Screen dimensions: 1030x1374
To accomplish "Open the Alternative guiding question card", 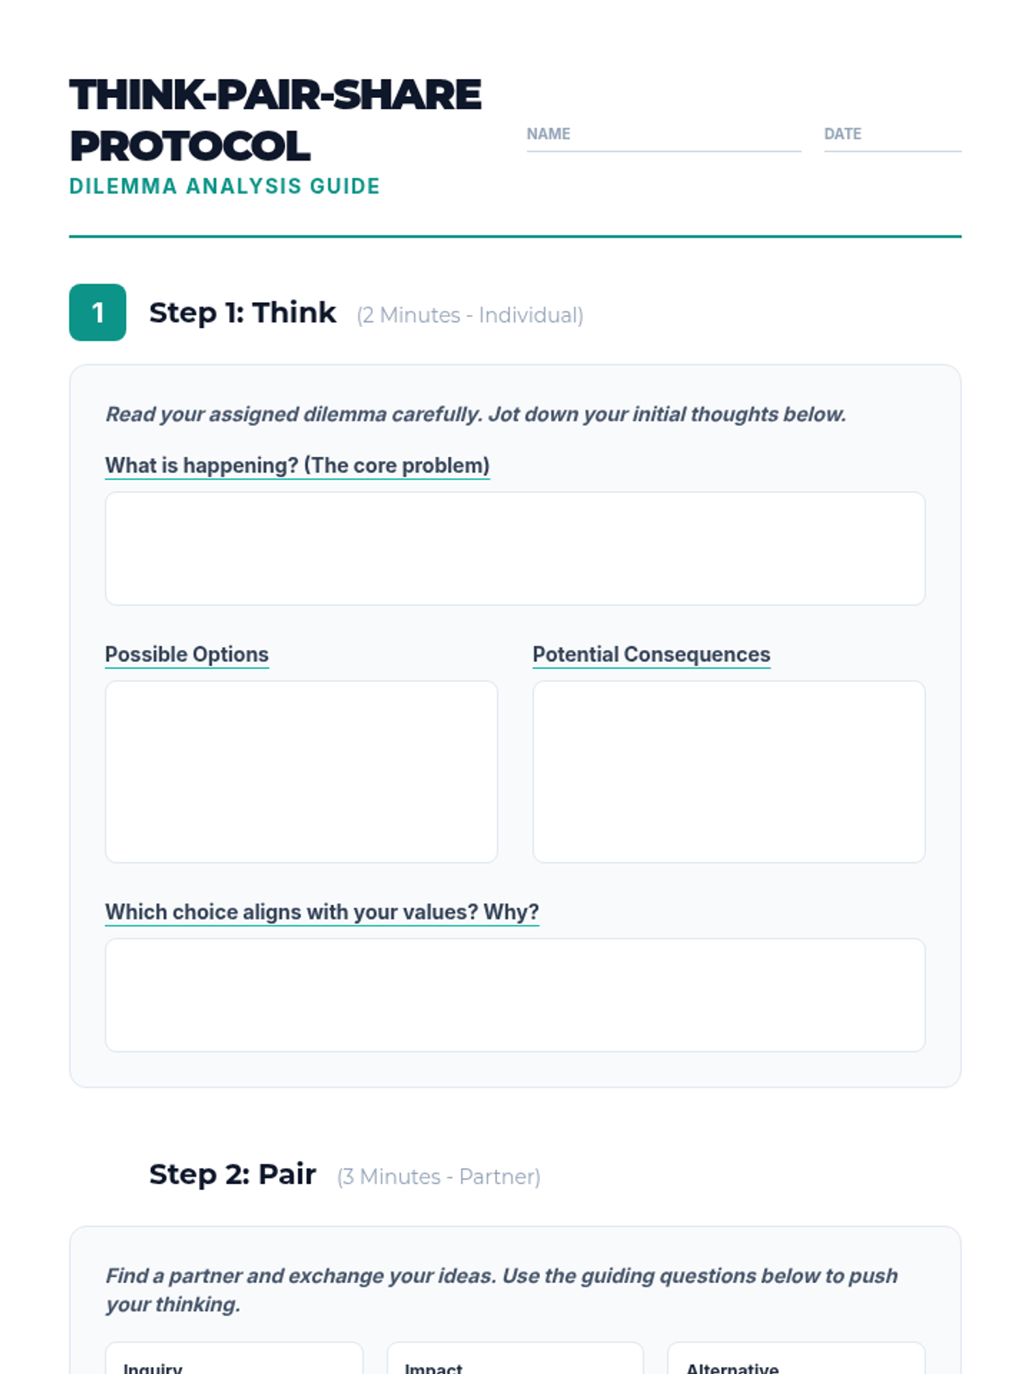I will [x=796, y=1360].
